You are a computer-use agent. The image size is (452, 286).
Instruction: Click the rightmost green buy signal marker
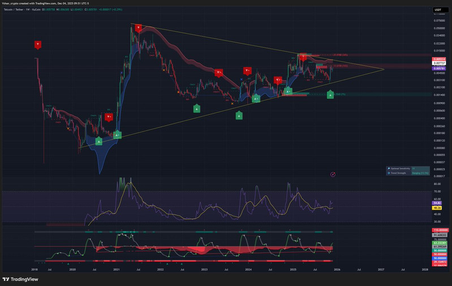pos(330,95)
